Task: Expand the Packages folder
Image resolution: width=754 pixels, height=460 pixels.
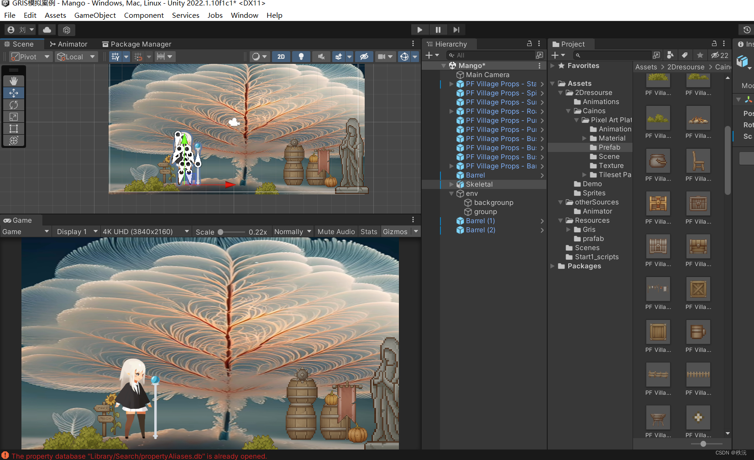Action: (x=553, y=266)
